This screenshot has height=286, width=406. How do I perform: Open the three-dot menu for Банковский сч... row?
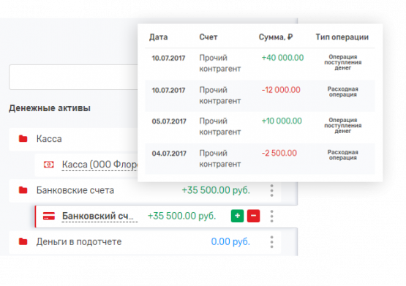(x=271, y=216)
